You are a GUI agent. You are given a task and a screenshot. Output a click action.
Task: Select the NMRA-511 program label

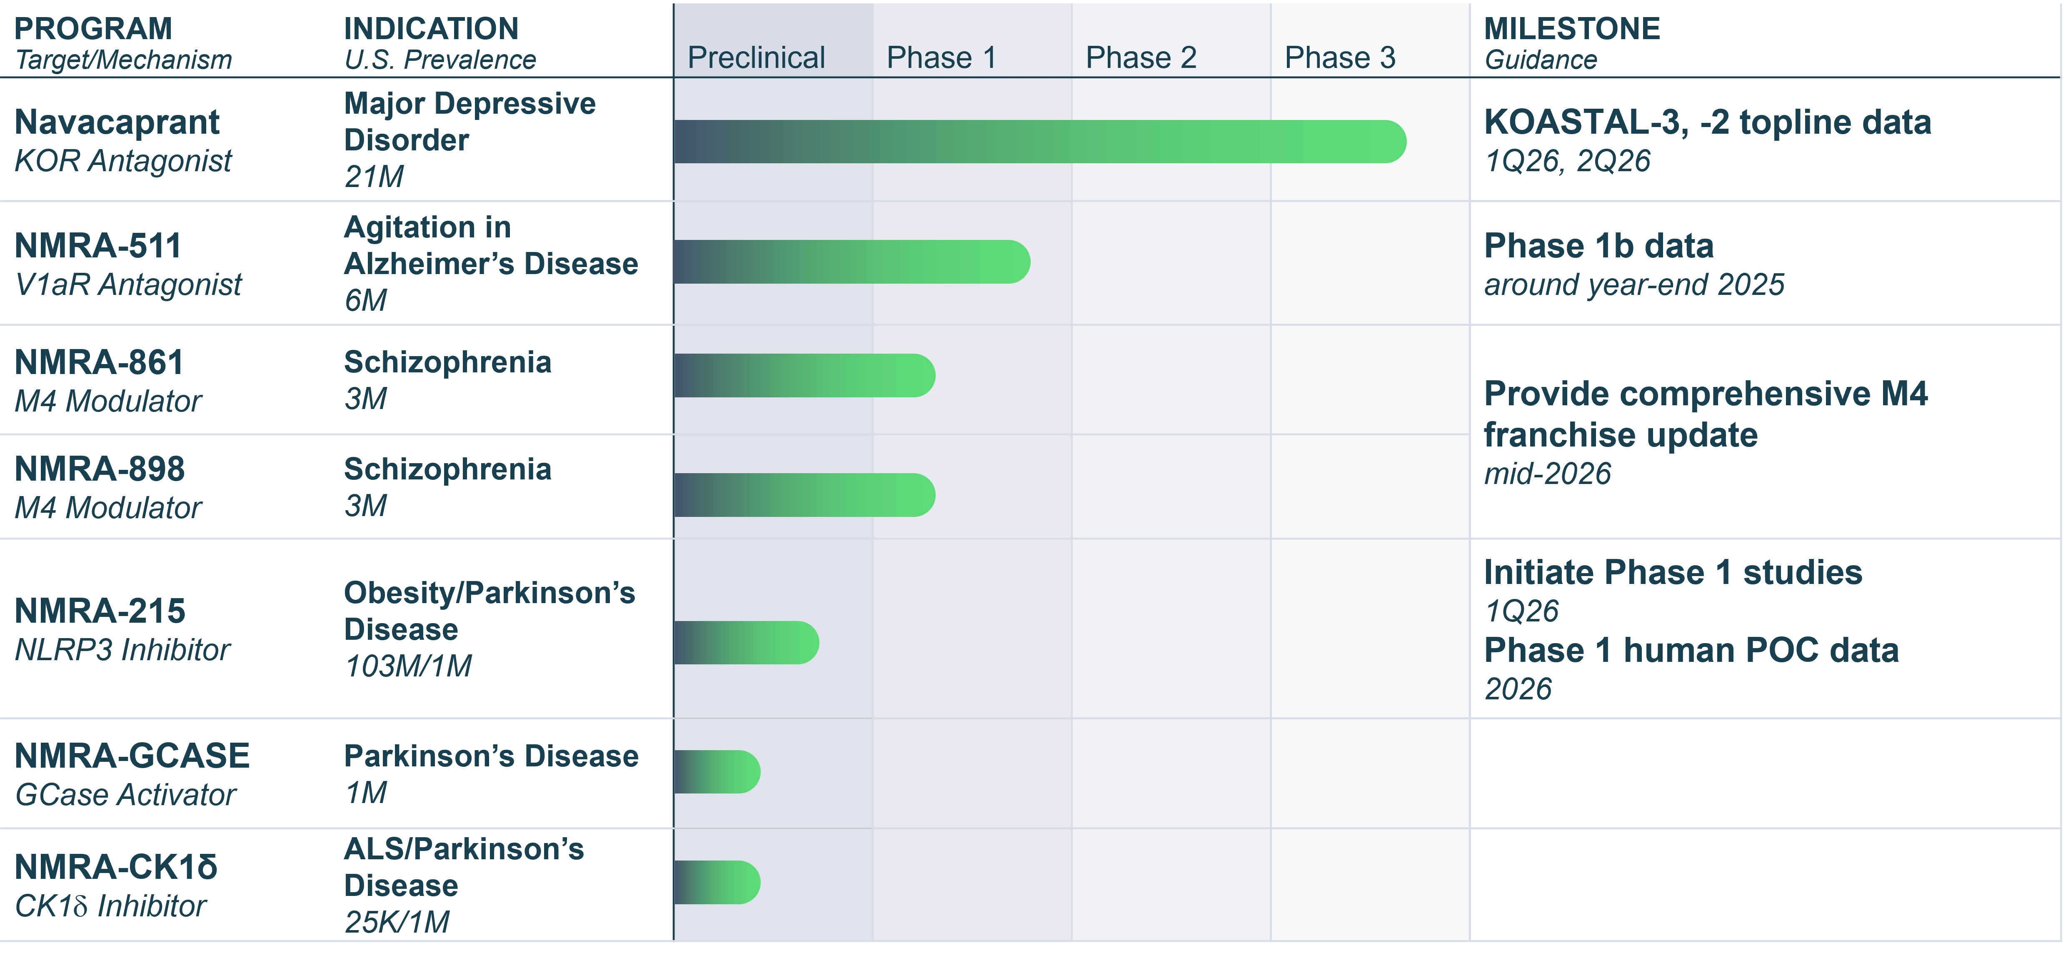[x=98, y=246]
